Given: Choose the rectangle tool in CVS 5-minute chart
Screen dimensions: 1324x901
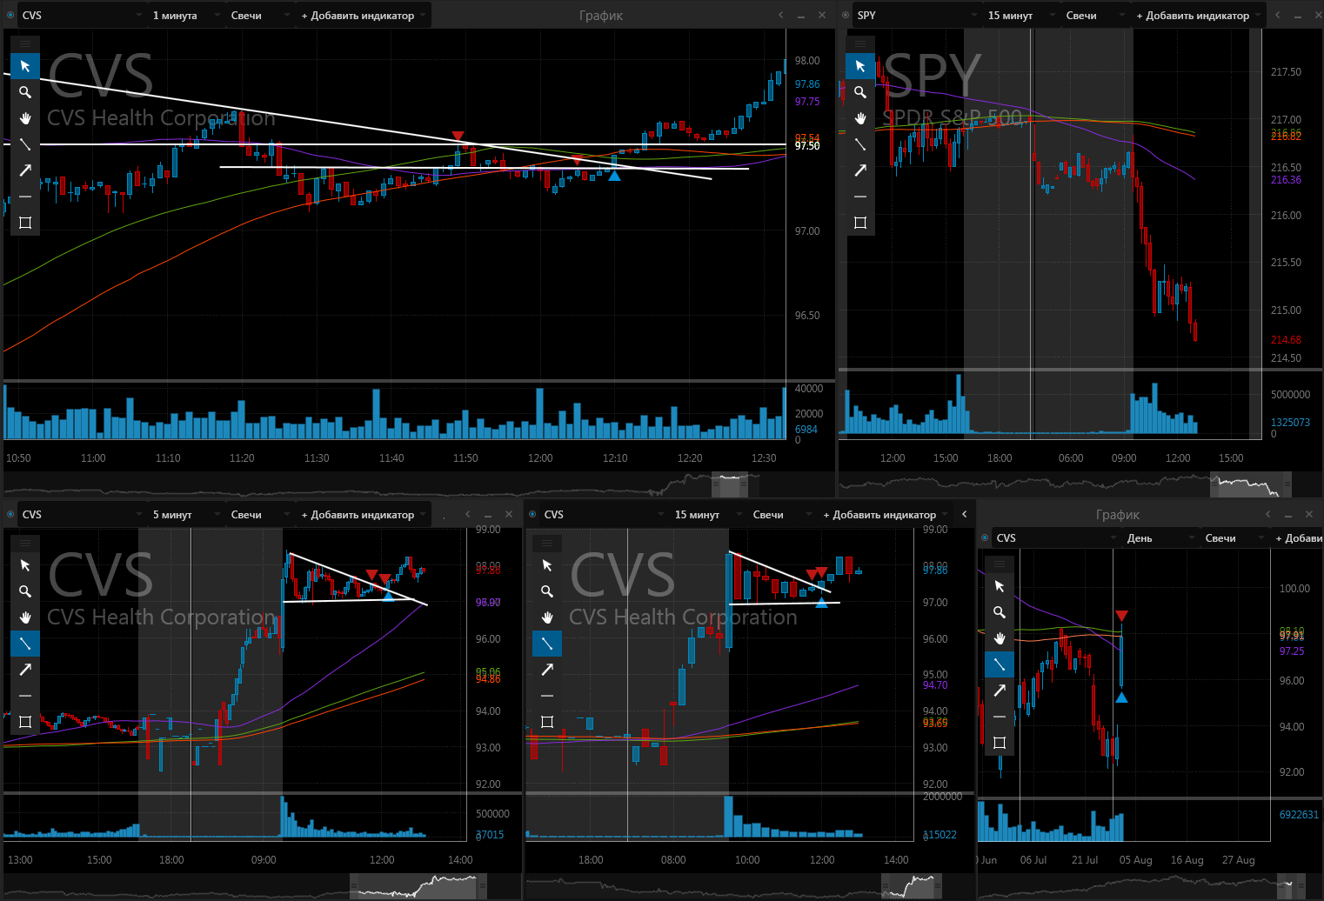Looking at the screenshot, I should click(25, 722).
